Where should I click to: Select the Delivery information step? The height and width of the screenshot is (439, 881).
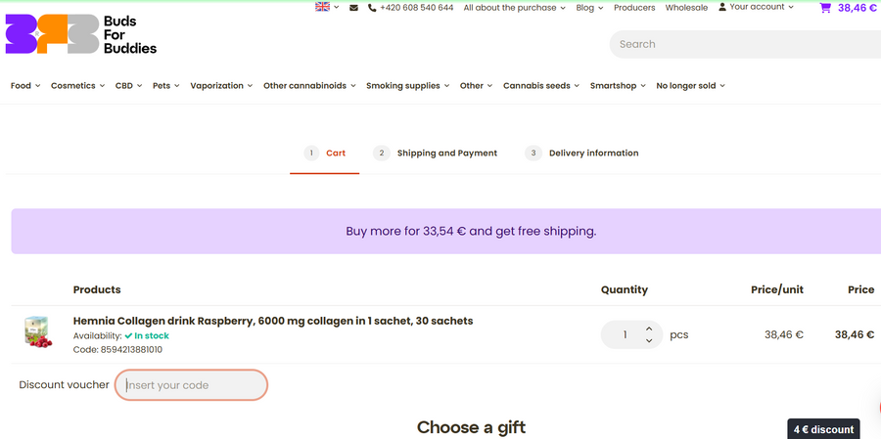593,154
